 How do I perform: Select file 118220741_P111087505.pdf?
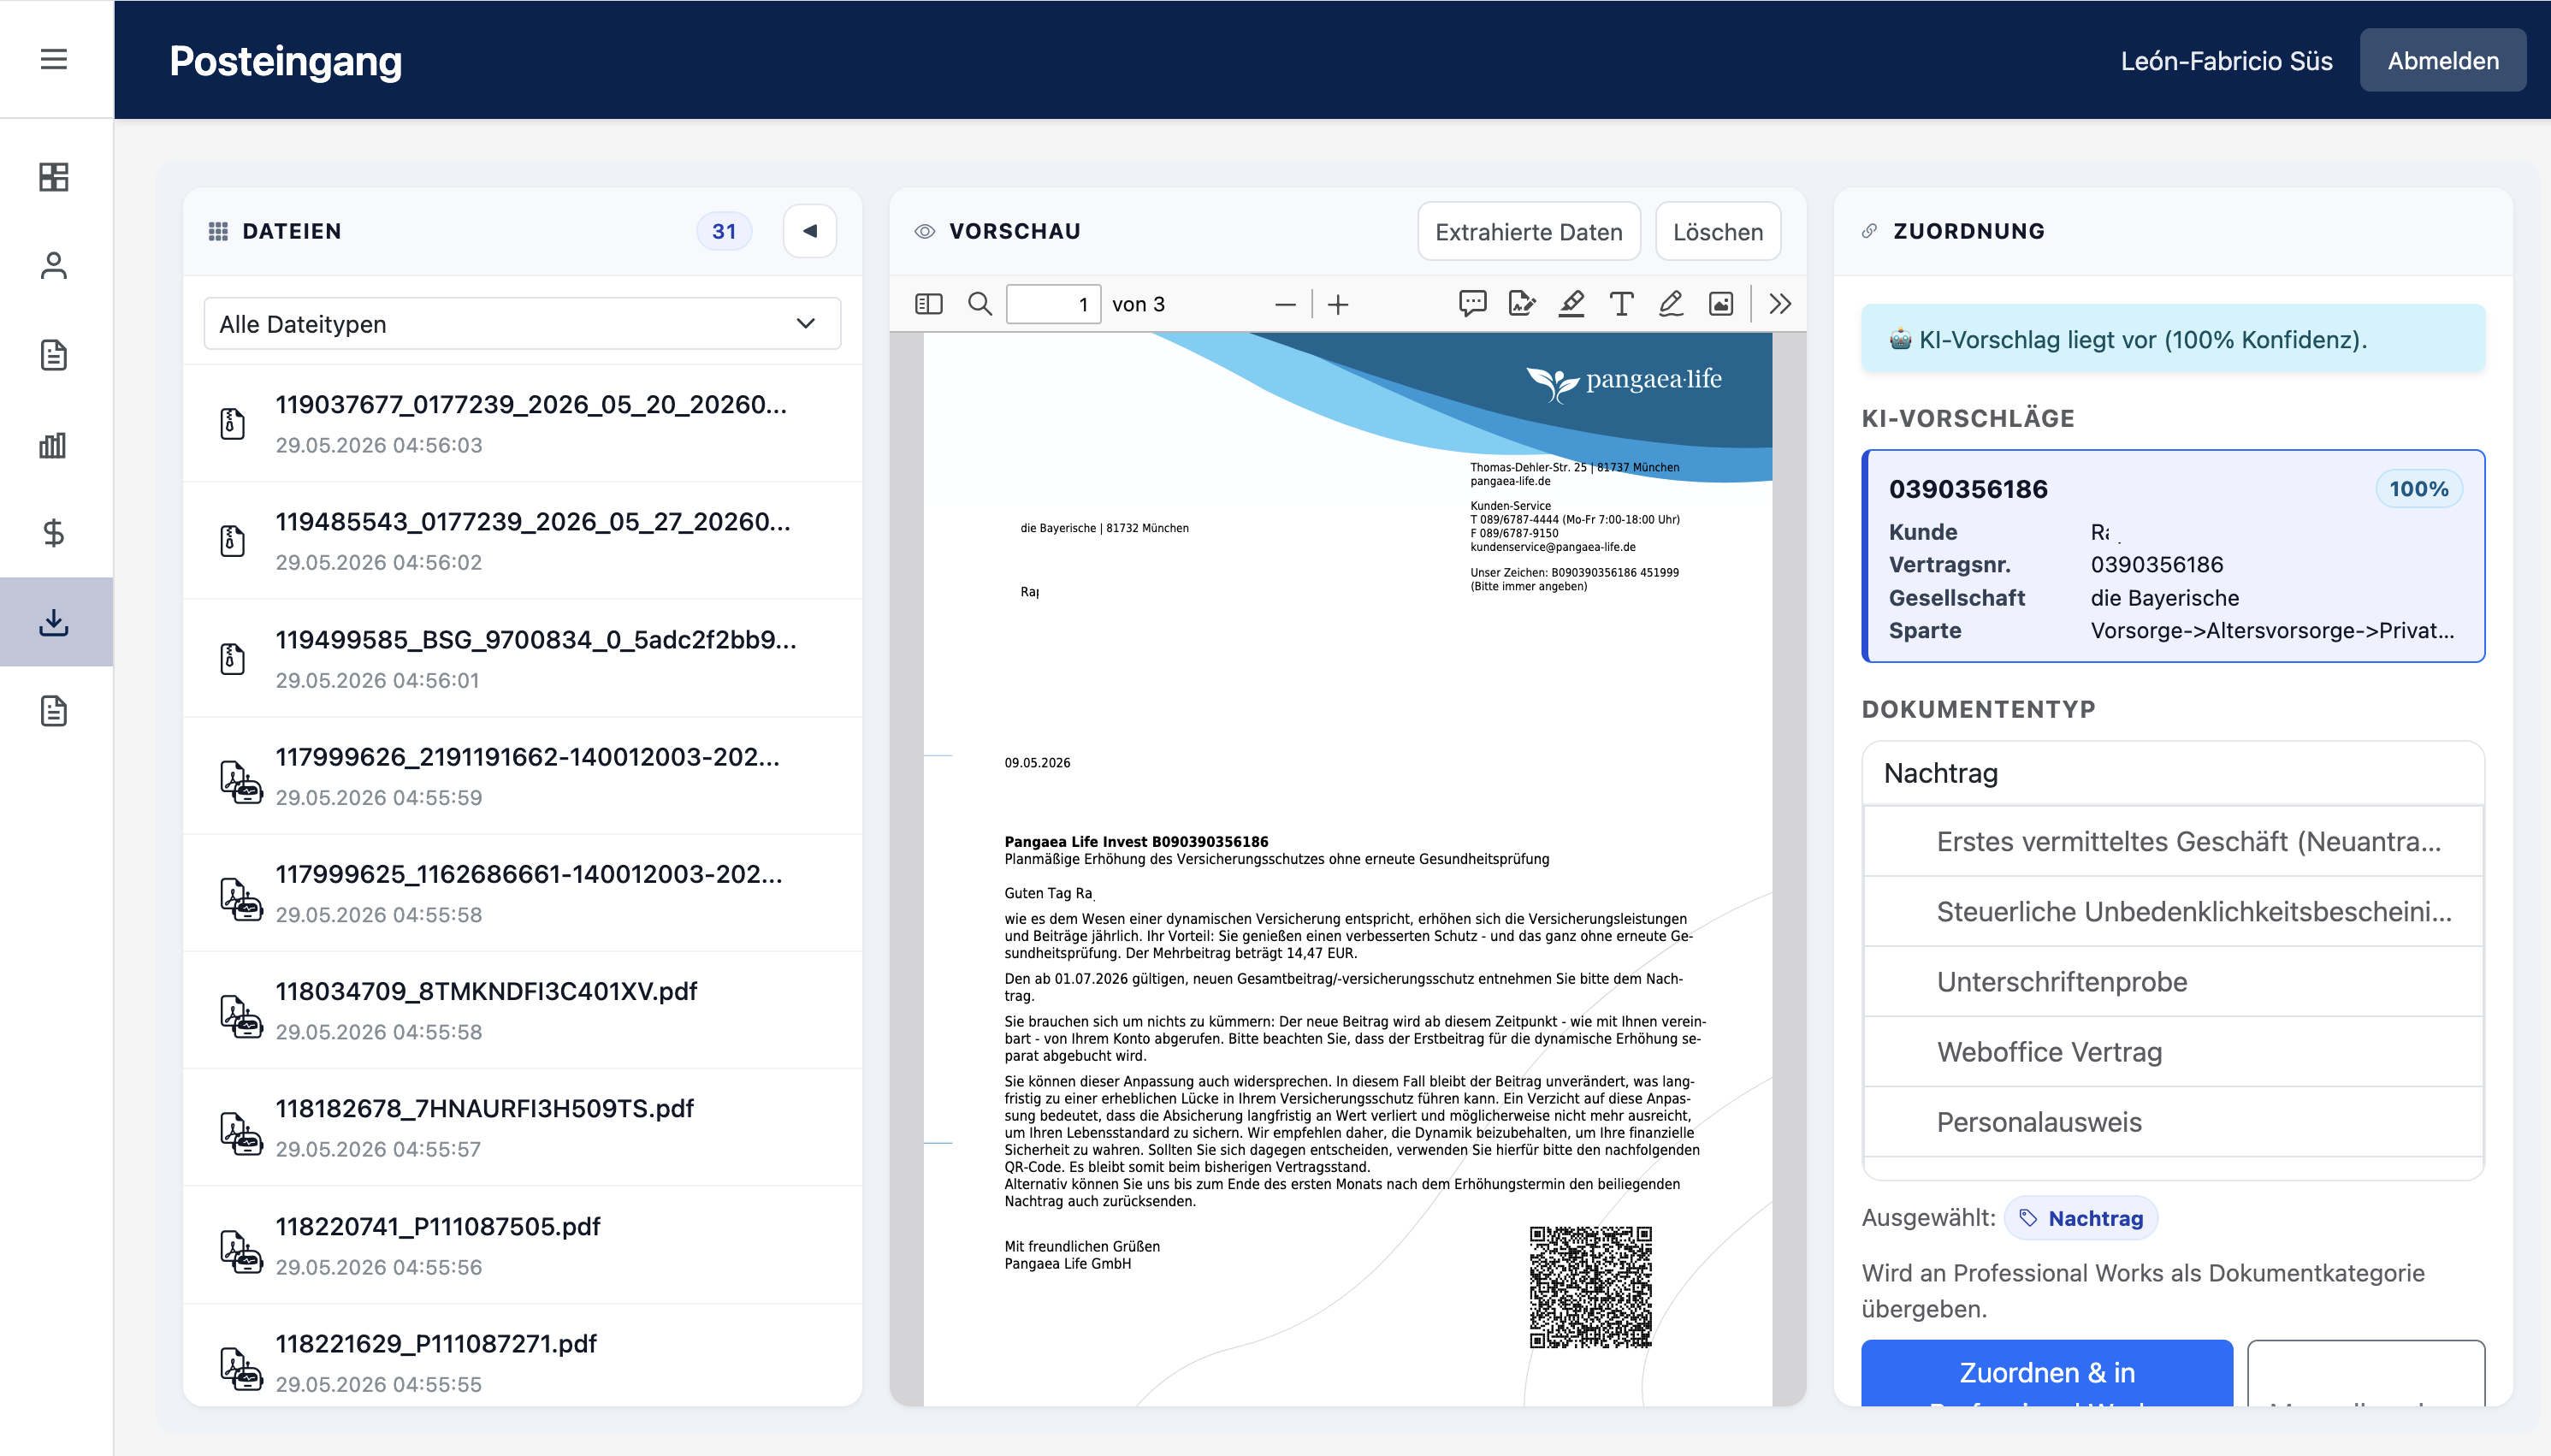522,1246
